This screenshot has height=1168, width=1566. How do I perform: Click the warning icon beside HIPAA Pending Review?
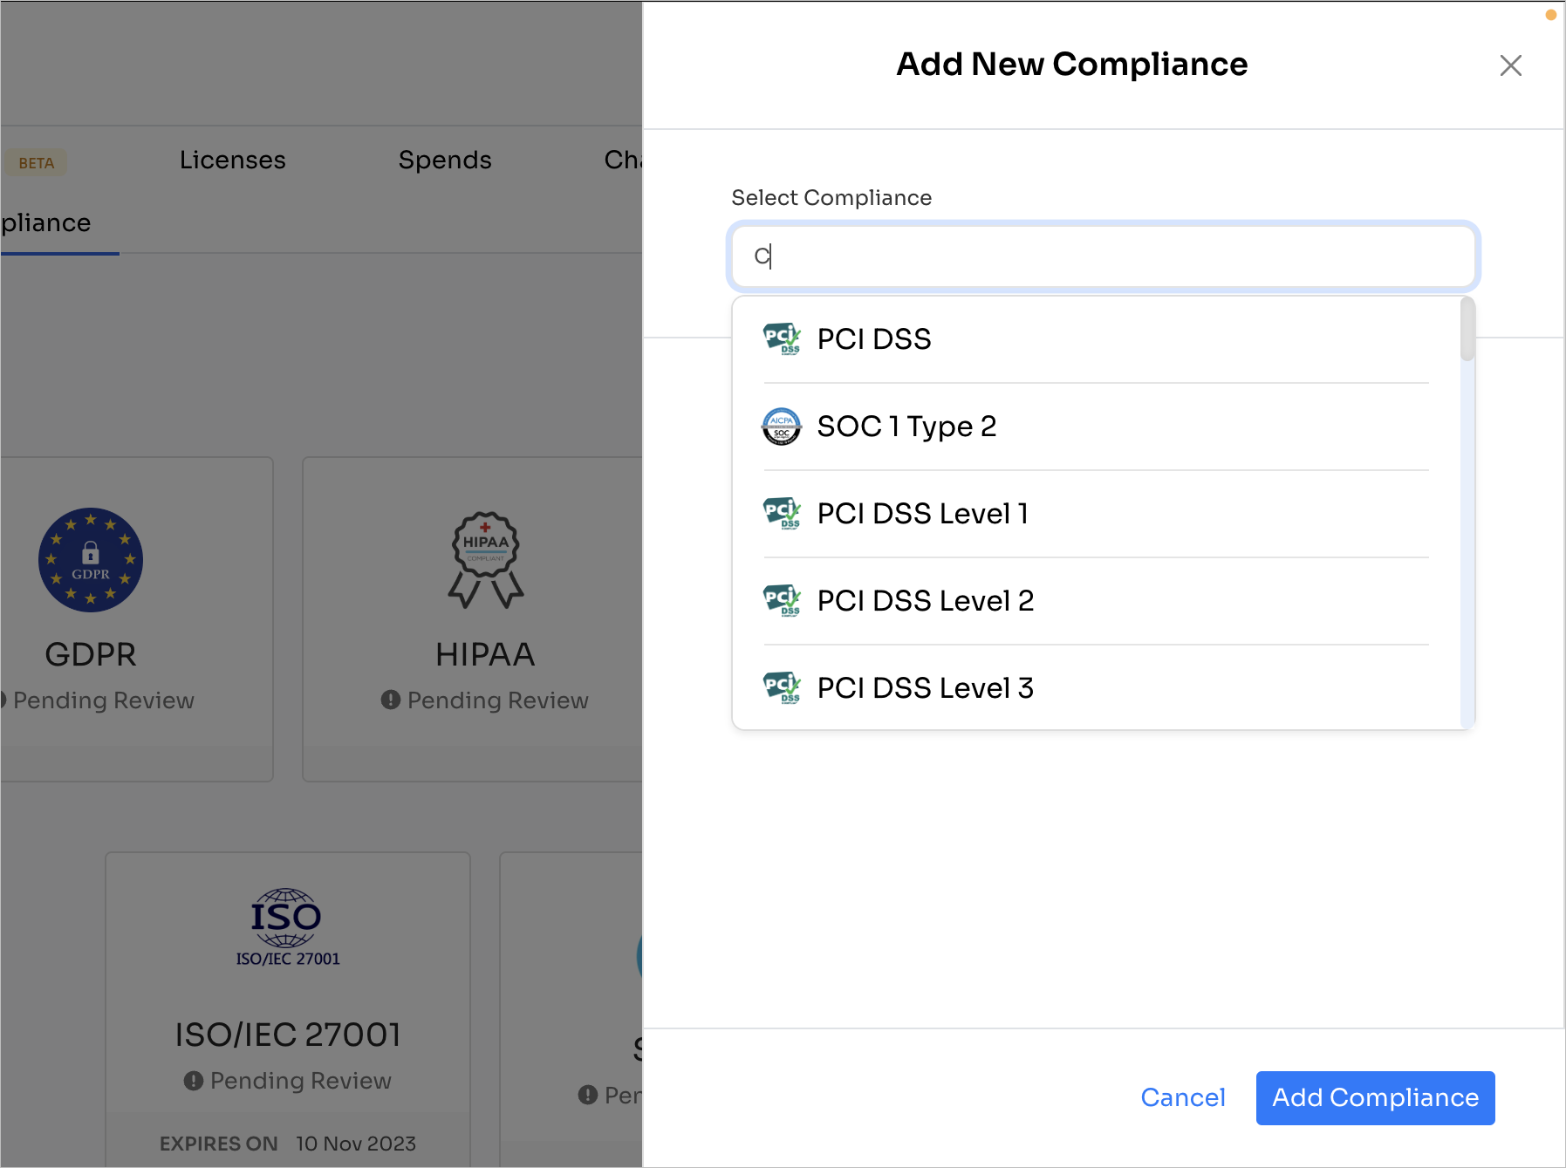[x=391, y=700]
